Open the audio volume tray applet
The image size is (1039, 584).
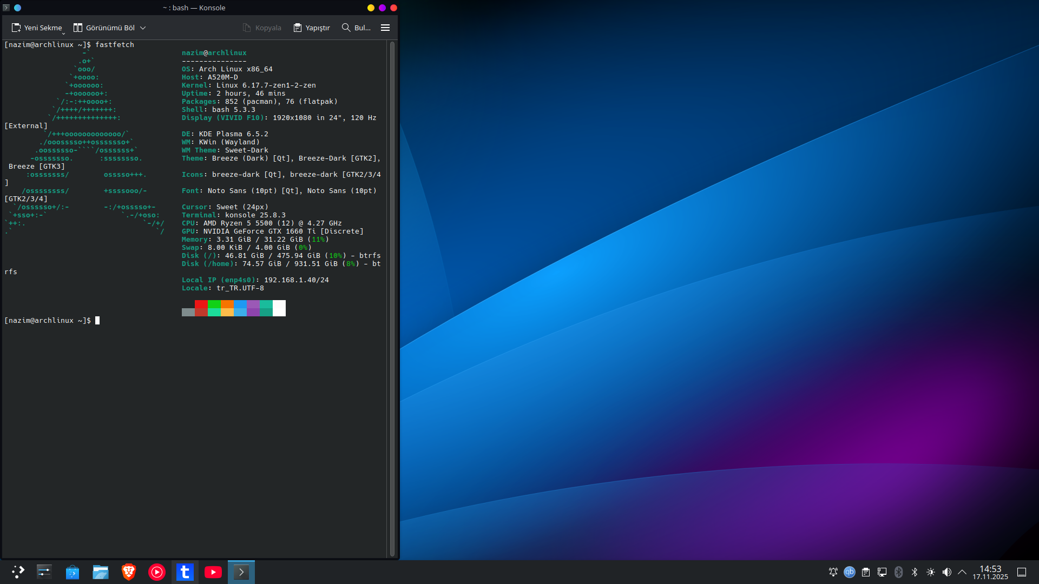pyautogui.click(x=947, y=572)
